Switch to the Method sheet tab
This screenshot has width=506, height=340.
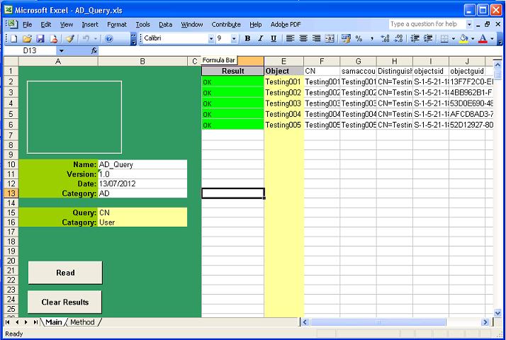pyautogui.click(x=82, y=322)
